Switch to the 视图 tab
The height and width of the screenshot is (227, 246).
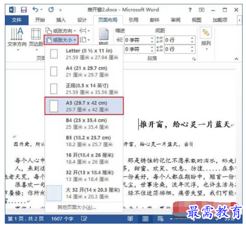click(x=197, y=20)
